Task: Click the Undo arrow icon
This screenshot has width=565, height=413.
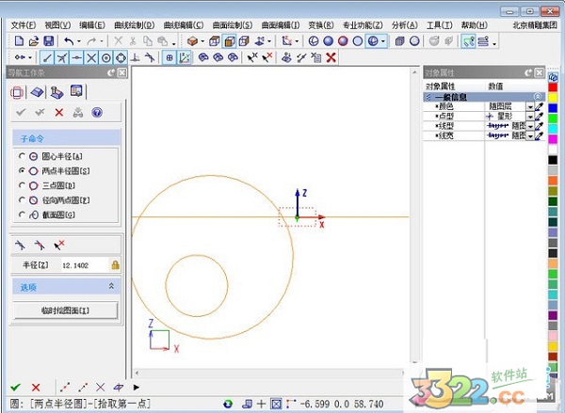Action: (69, 41)
